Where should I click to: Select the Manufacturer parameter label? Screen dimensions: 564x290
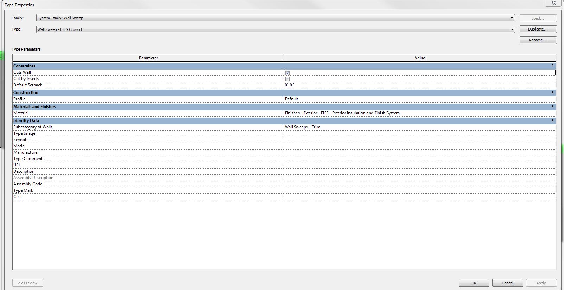coord(26,152)
